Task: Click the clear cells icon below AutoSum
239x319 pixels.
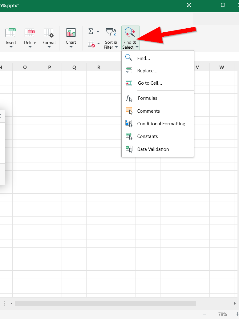Action: [x=91, y=44]
